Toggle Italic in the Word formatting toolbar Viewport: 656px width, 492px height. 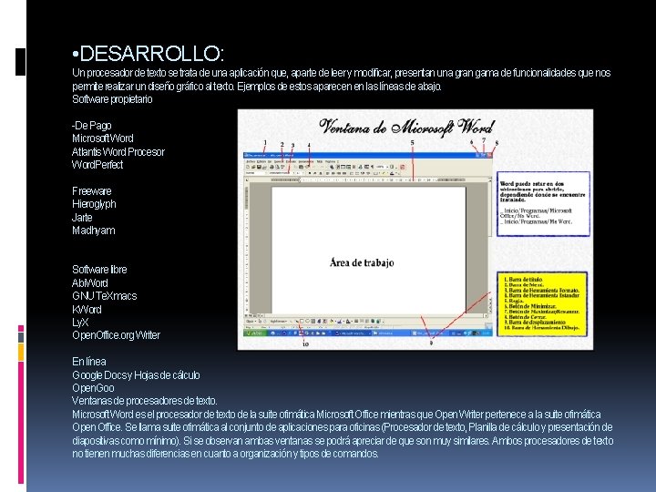pyautogui.click(x=315, y=173)
